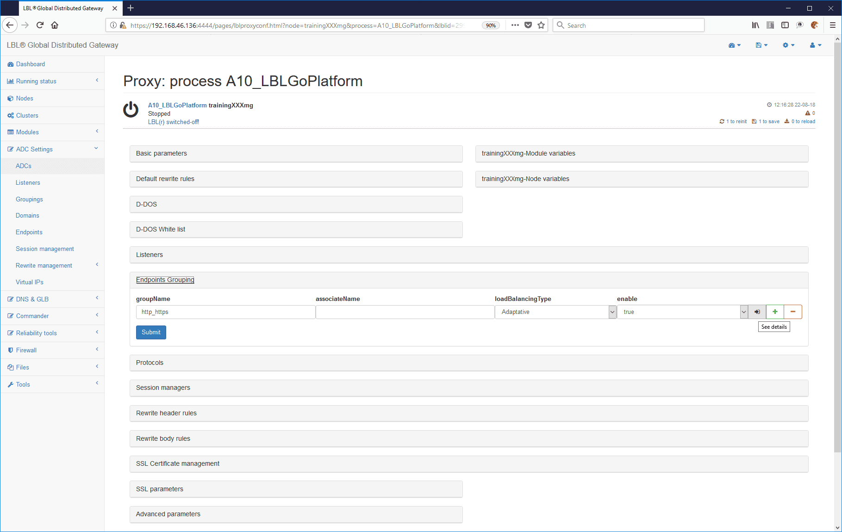Click the 90% zoom level badge

click(x=491, y=25)
